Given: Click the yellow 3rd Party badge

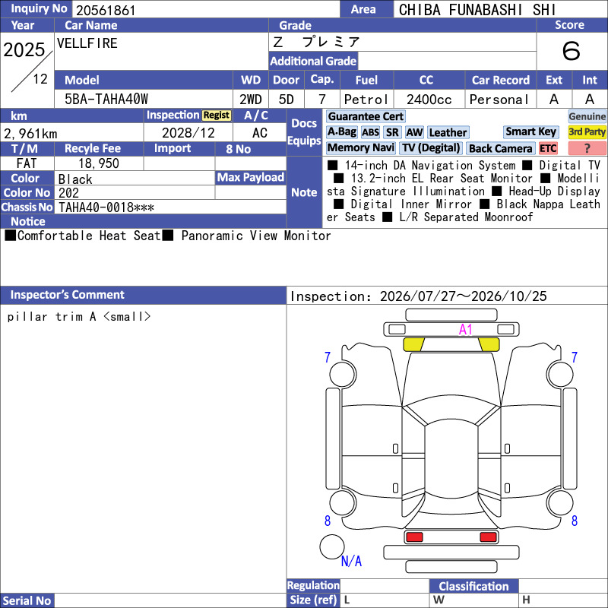Looking at the screenshot, I should pyautogui.click(x=587, y=131).
